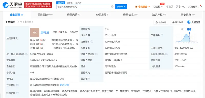Click the 昌乐县市场监督管理局 registration authority text
The image size is (205, 98).
point(116,73)
